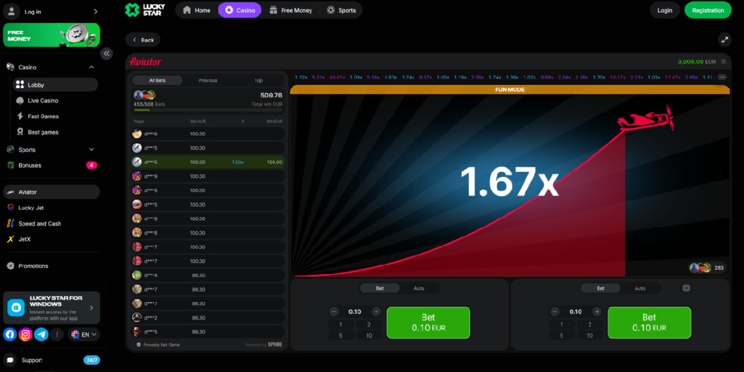Open Casino in top navigation
The height and width of the screenshot is (372, 744).
click(240, 10)
